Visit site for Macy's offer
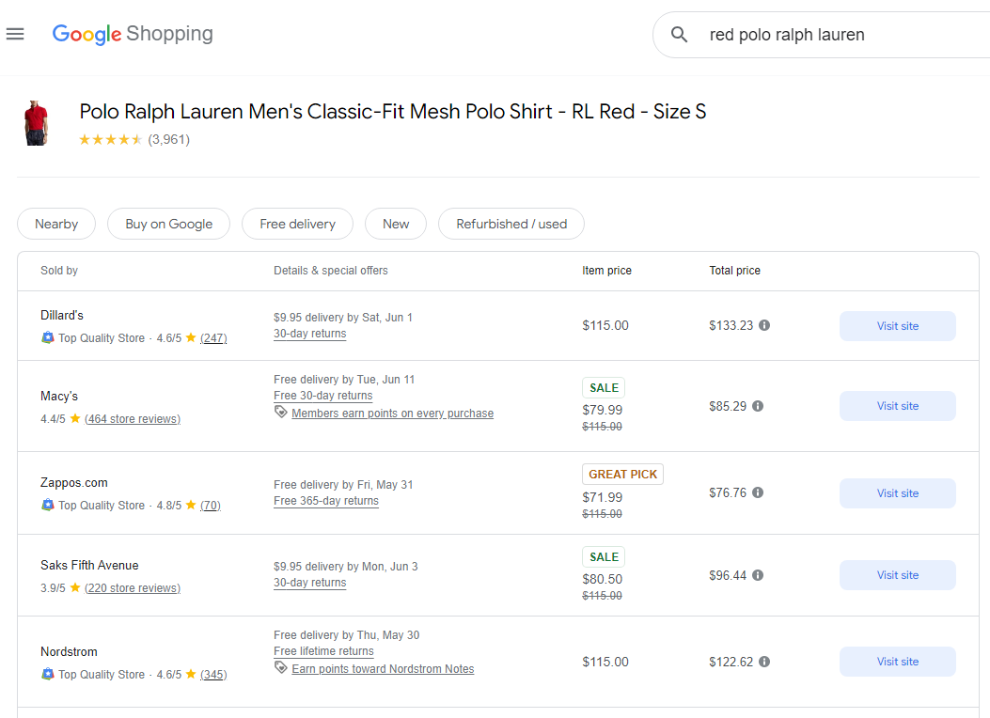The height and width of the screenshot is (718, 990). pos(897,406)
